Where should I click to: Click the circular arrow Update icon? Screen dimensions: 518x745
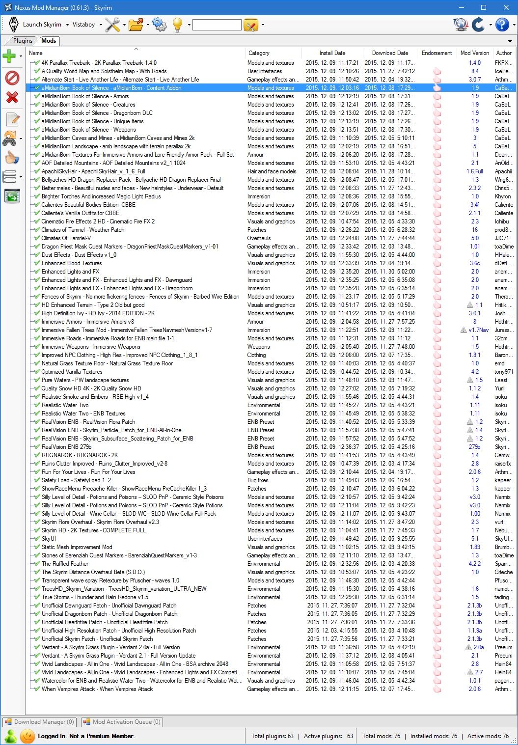[x=479, y=25]
